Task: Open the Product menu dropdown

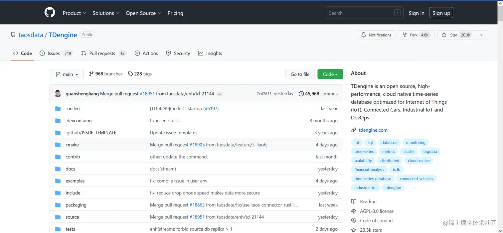Action: coord(75,13)
